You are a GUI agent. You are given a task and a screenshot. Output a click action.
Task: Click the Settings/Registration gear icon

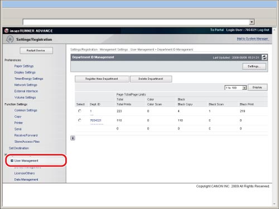click(x=9, y=39)
